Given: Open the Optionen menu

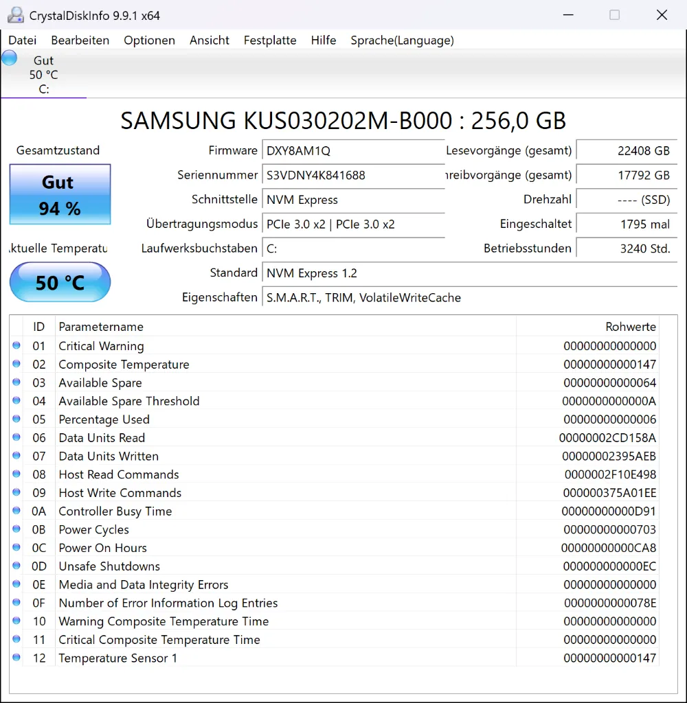Looking at the screenshot, I should 150,41.
